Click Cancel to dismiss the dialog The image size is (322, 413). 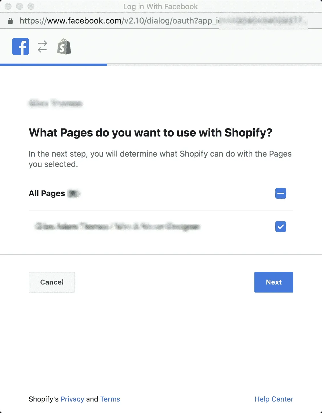[52, 282]
